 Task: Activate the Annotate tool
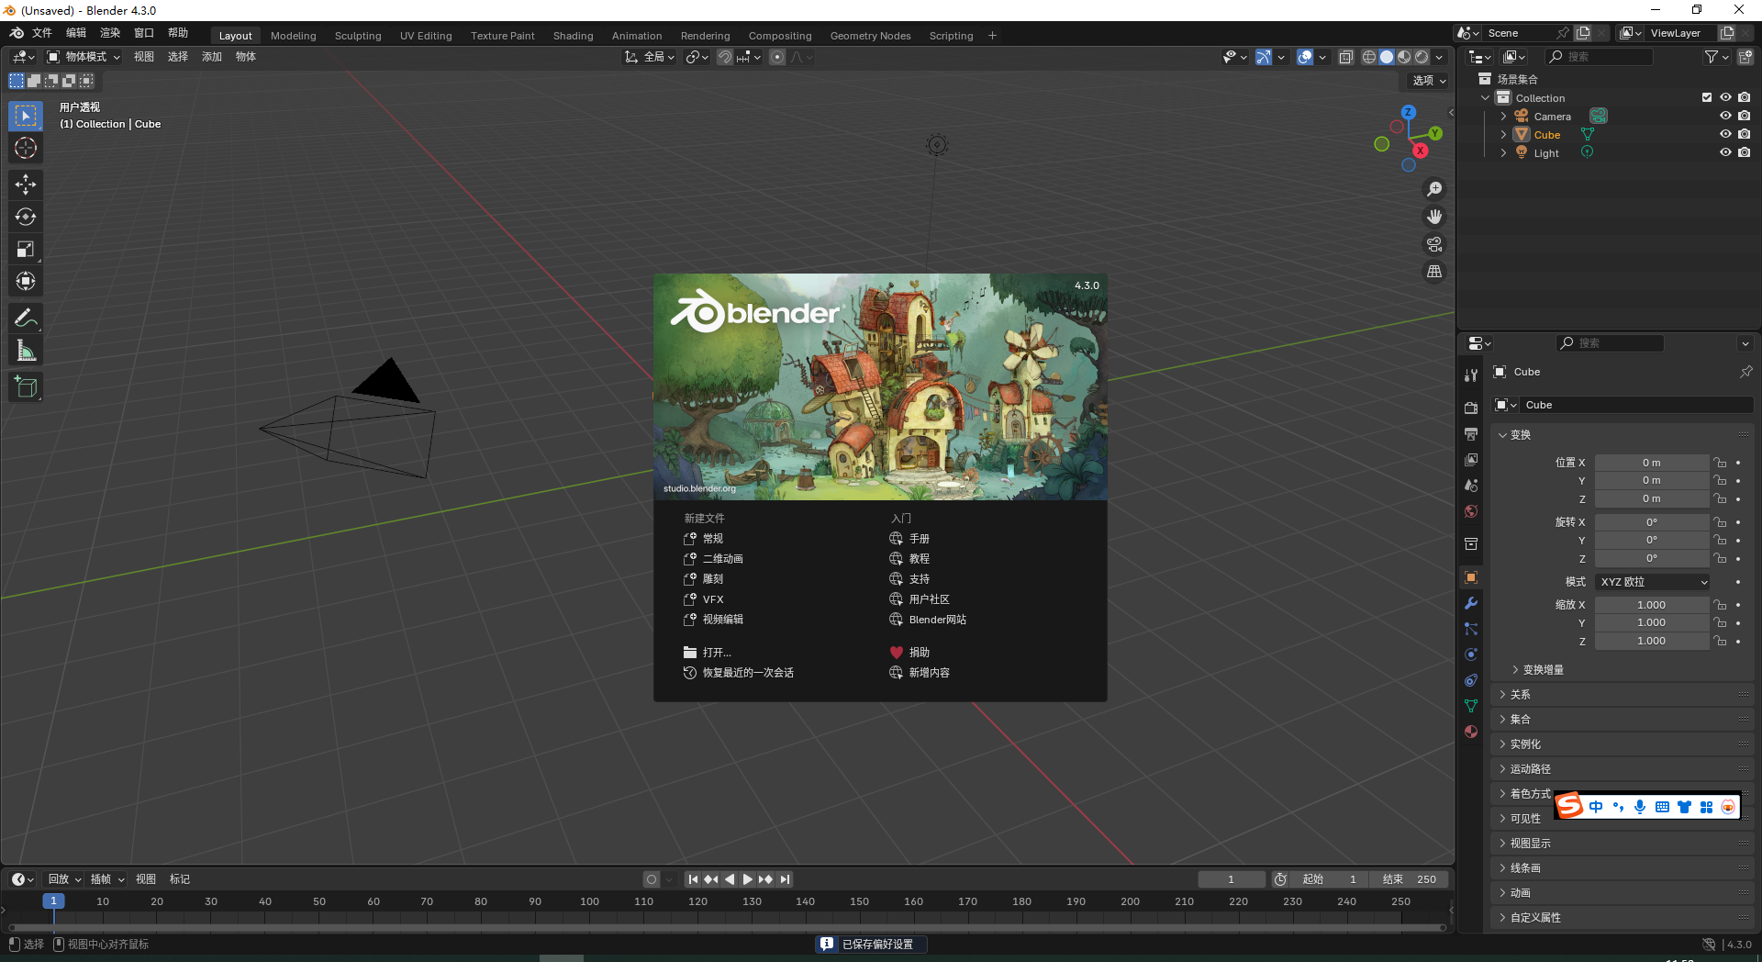pyautogui.click(x=25, y=317)
